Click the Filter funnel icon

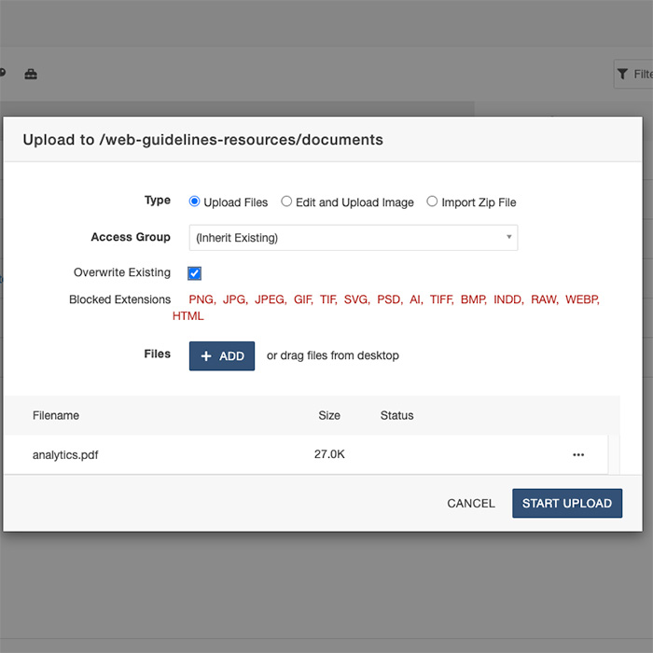click(622, 75)
